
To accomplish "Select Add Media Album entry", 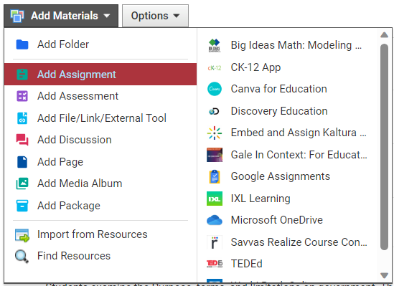I will tap(100, 183).
